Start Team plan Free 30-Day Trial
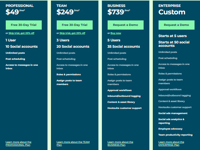The height and width of the screenshot is (150, 200). 75,25
